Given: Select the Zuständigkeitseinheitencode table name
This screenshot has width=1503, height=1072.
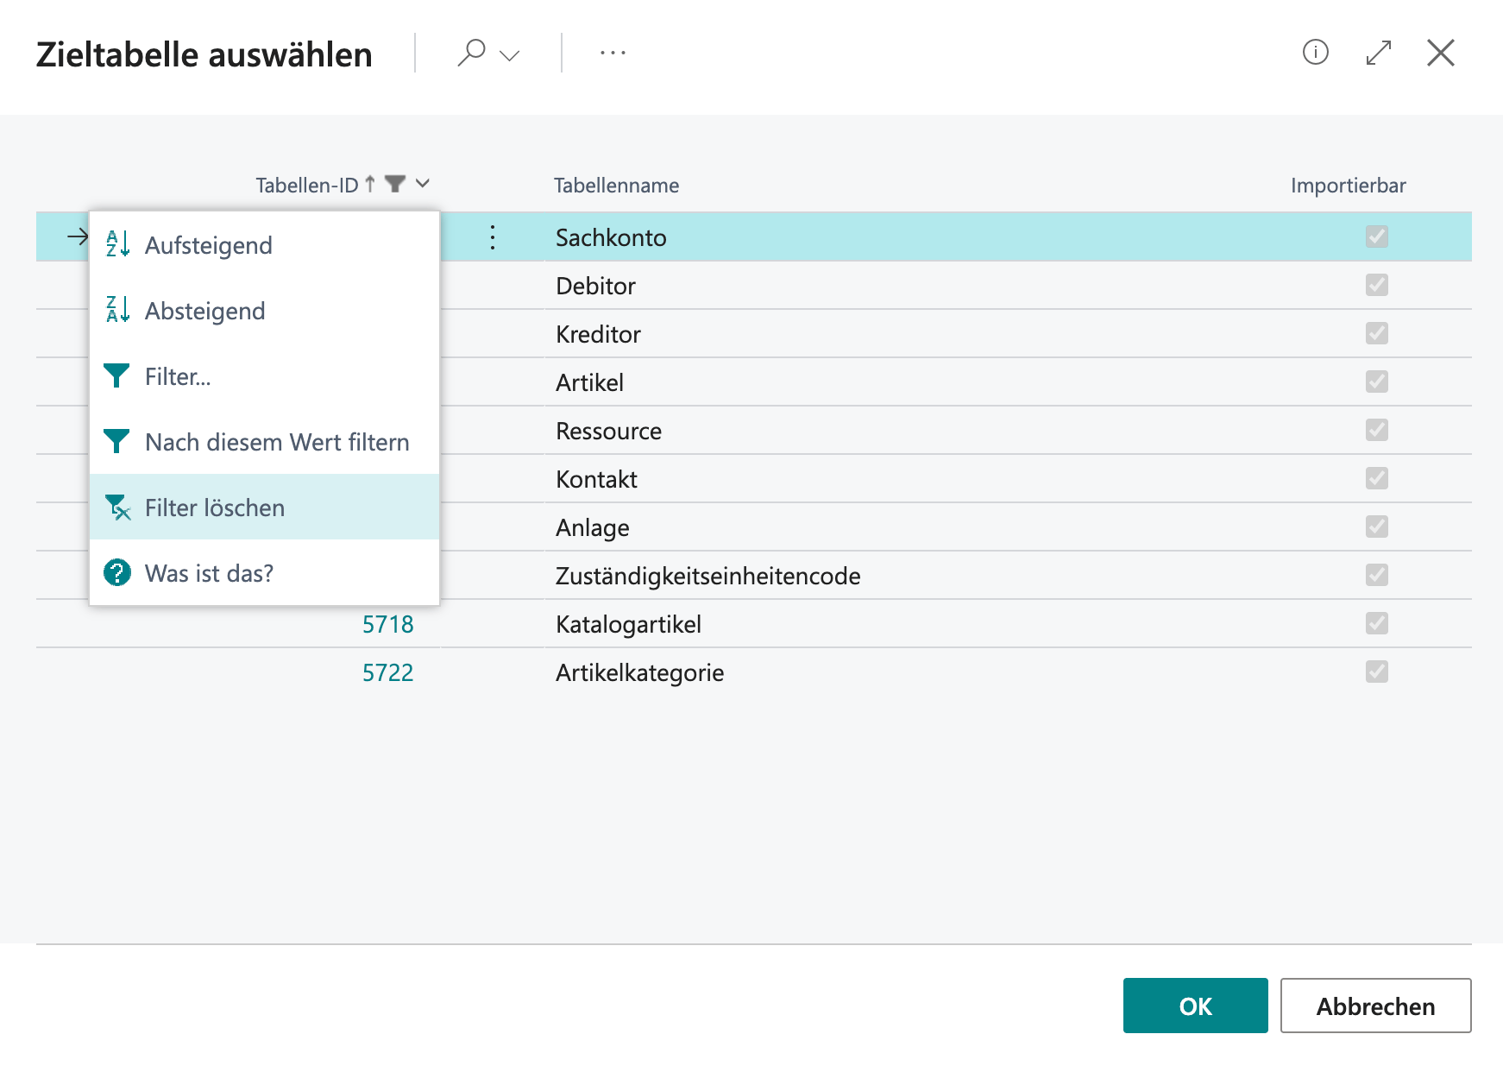Looking at the screenshot, I should point(707,576).
